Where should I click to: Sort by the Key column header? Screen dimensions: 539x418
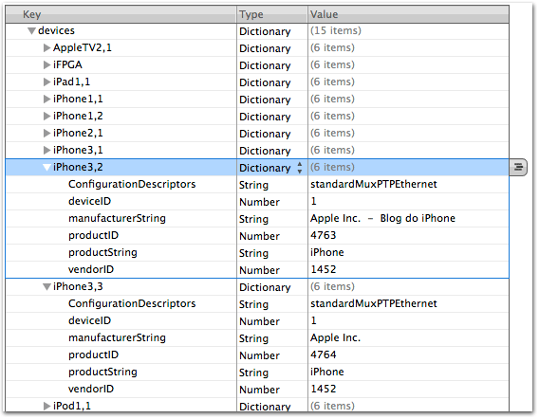[121, 14]
